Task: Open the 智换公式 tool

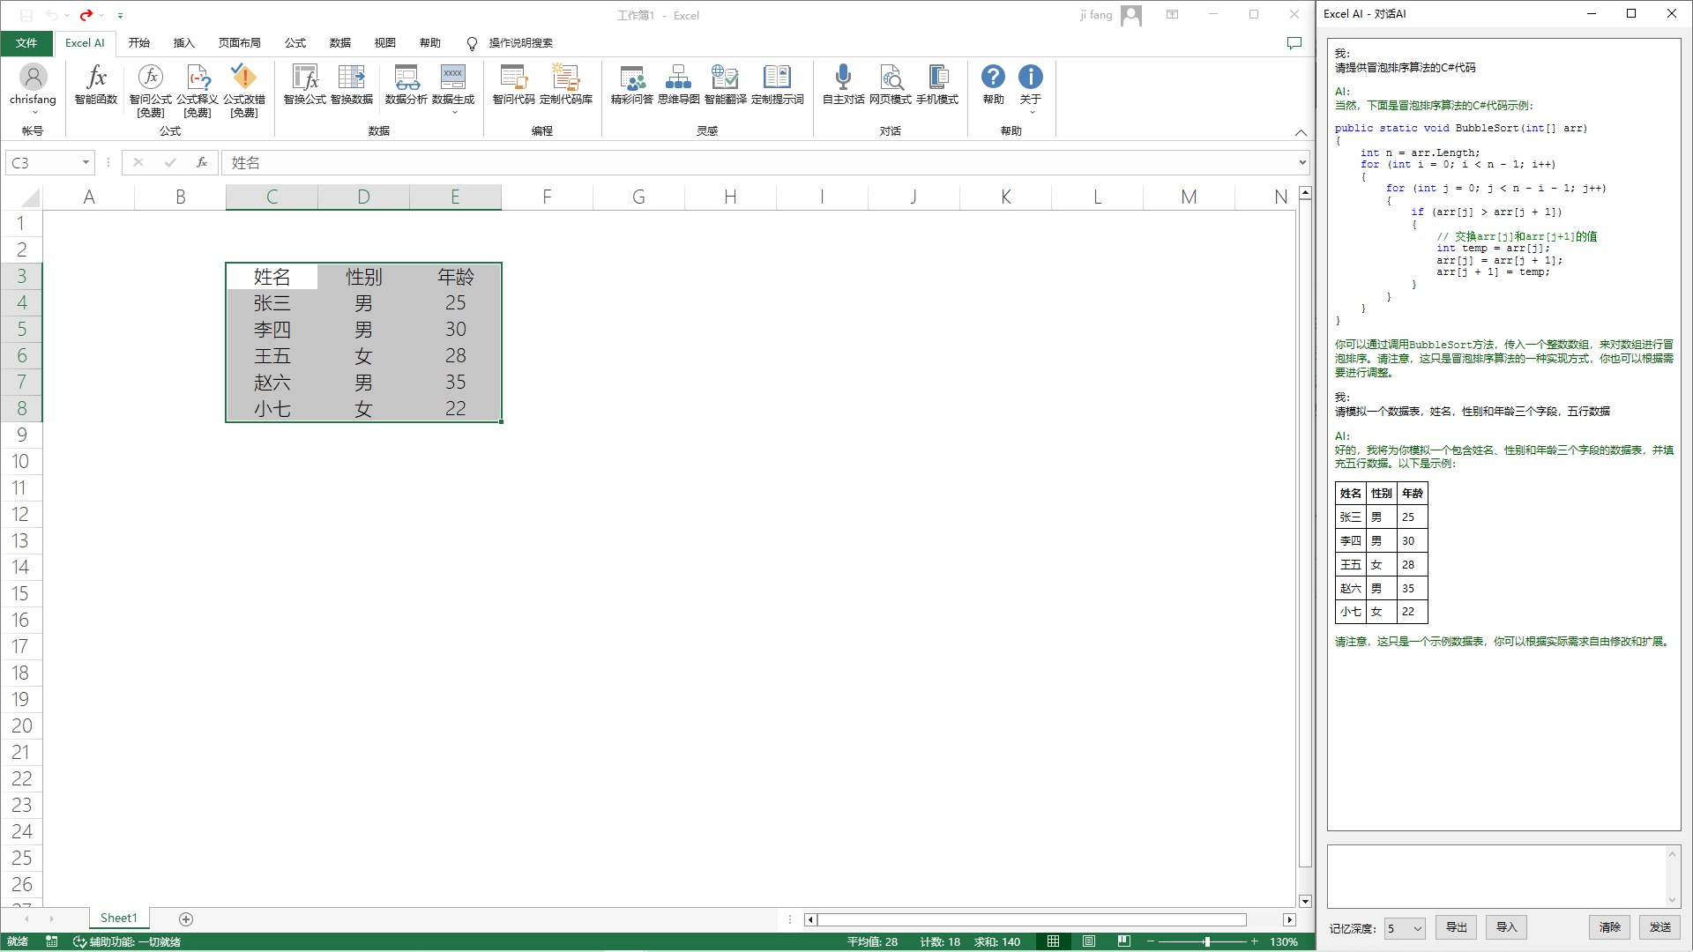Action: tap(305, 78)
